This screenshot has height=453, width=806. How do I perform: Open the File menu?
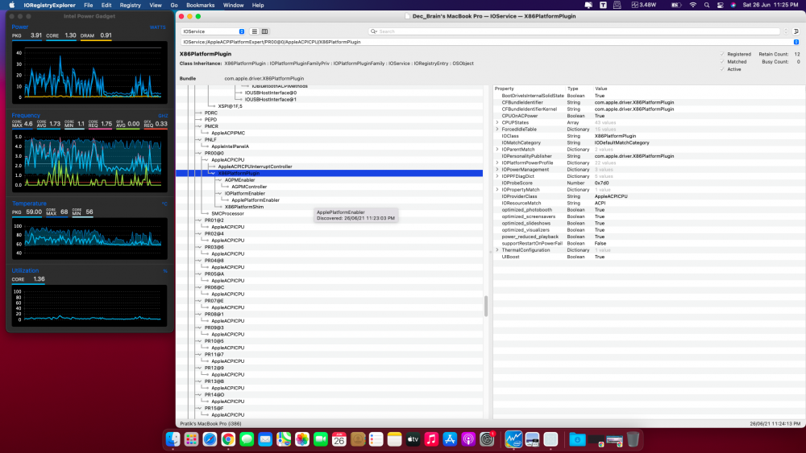(89, 5)
